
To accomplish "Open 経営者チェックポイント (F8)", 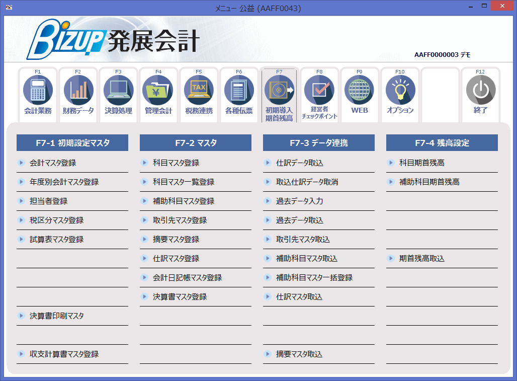I will coord(319,95).
